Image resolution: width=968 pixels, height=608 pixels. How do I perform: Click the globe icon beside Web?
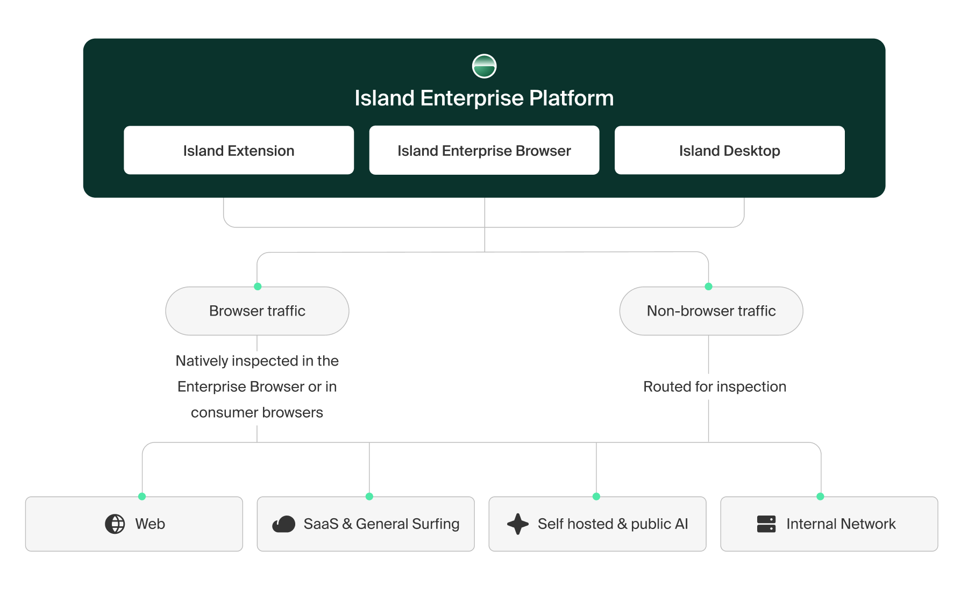pos(115,524)
